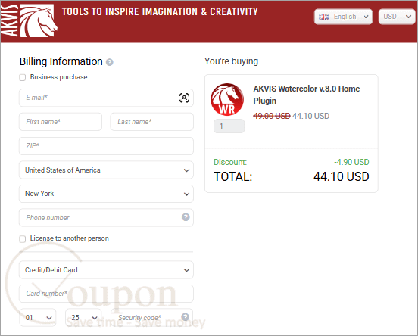Enable the Business purchase checkbox
418x336 pixels.
pyautogui.click(x=23, y=77)
